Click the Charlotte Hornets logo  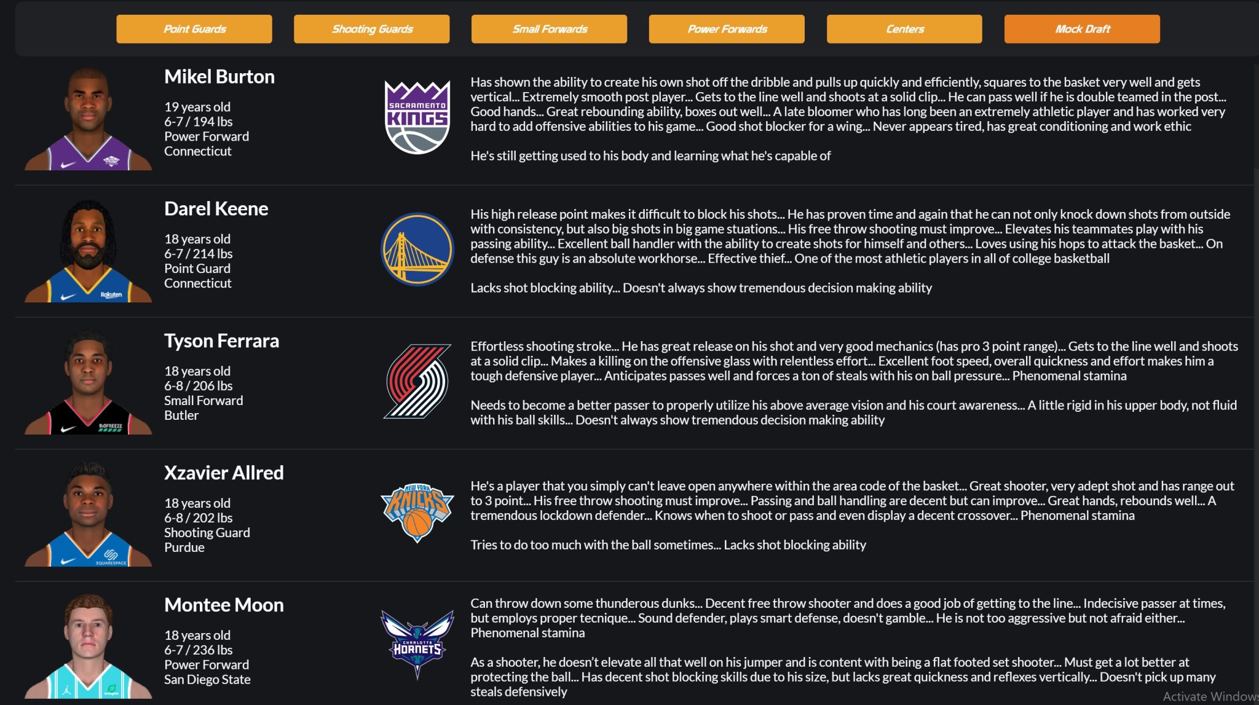417,645
